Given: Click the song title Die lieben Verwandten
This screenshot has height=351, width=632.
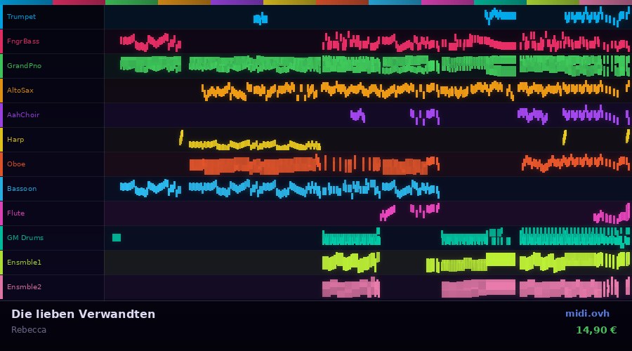Looking at the screenshot, I should 83,314.
